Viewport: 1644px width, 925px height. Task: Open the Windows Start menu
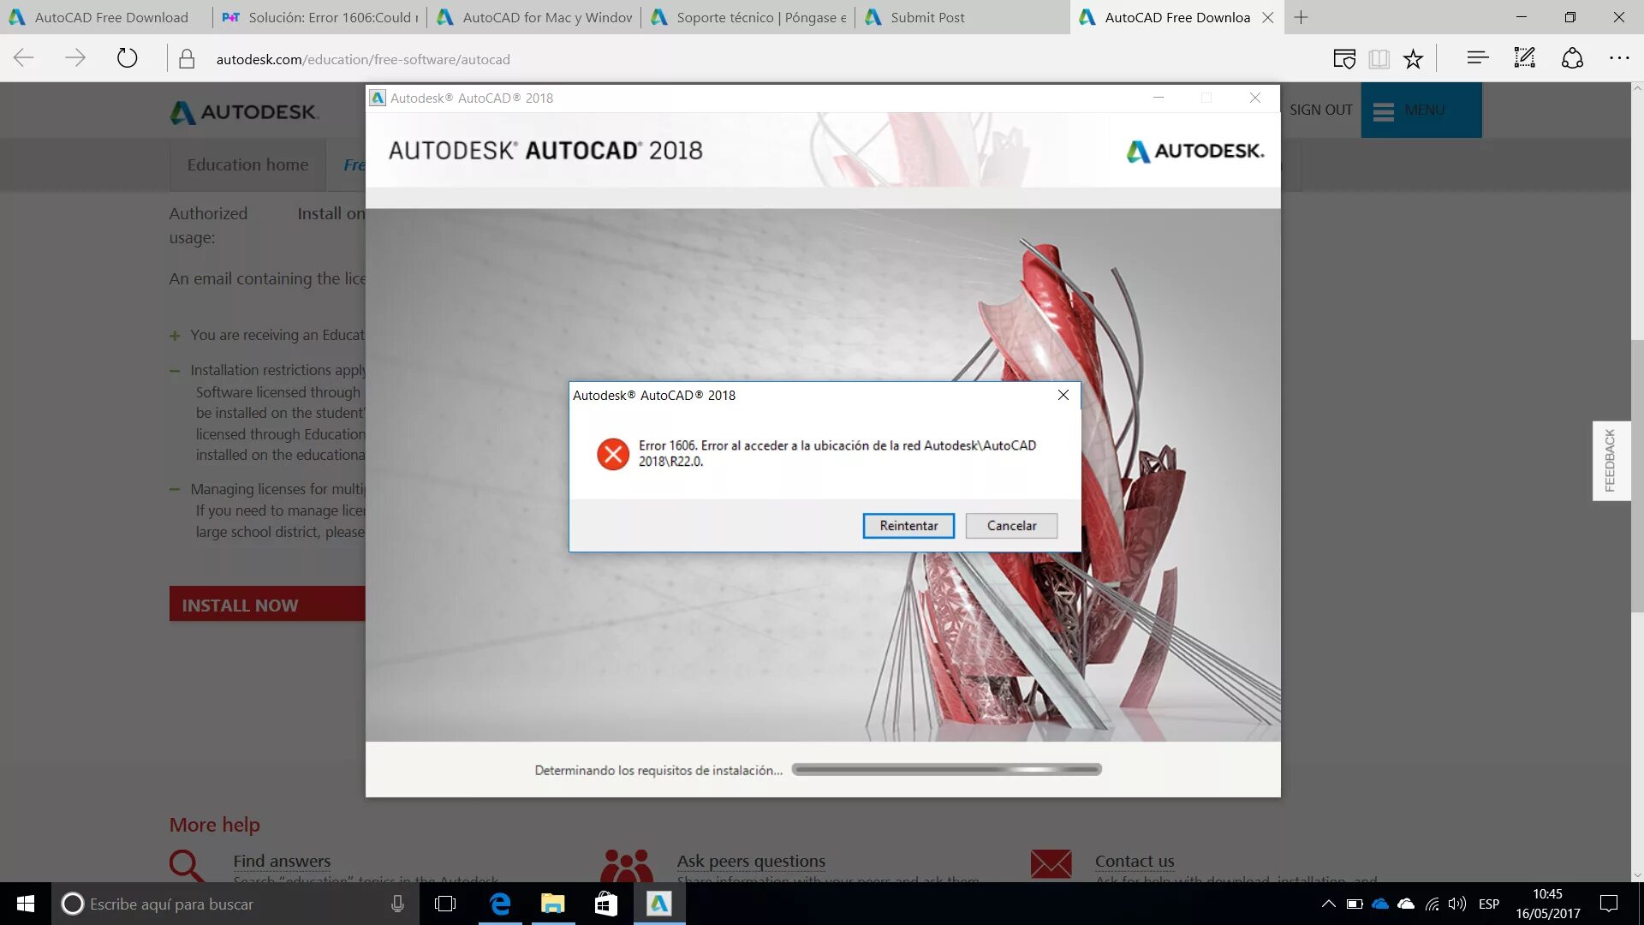pyautogui.click(x=25, y=904)
